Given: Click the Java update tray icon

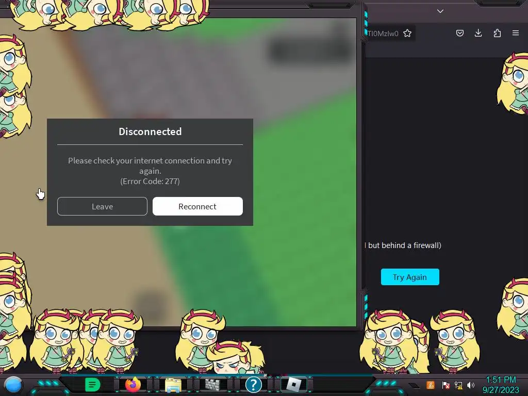Looking at the screenshot, I should point(431,385).
